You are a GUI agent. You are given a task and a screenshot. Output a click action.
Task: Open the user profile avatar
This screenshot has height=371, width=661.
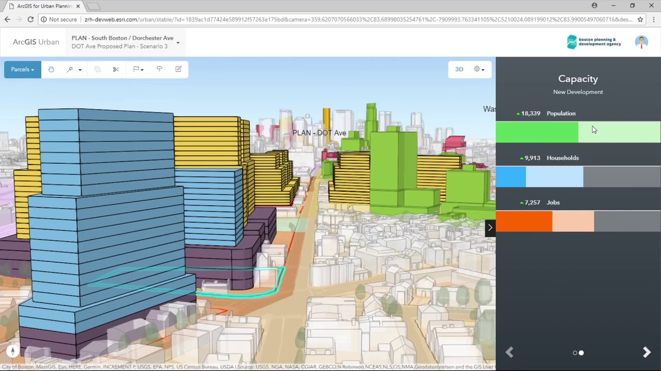[x=641, y=42]
